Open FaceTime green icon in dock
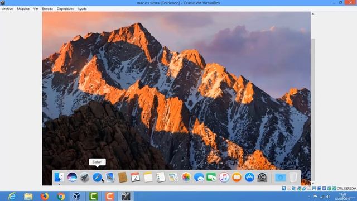Image resolution: width=357 pixels, height=201 pixels. pos(211,178)
